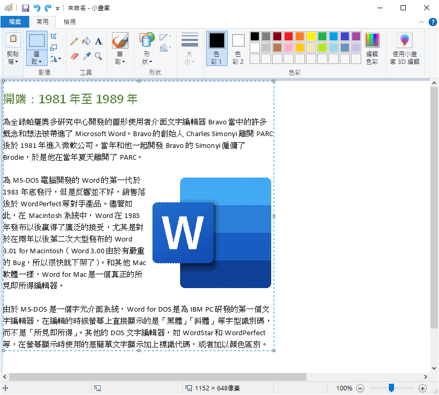Open Paint Help question mark icon

(x=432, y=22)
